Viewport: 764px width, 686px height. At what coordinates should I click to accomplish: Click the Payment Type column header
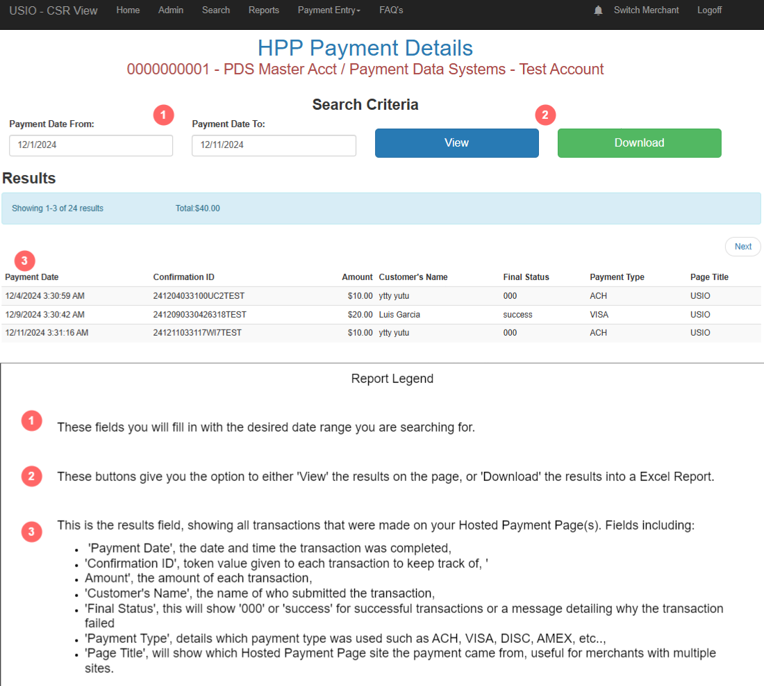coord(617,277)
